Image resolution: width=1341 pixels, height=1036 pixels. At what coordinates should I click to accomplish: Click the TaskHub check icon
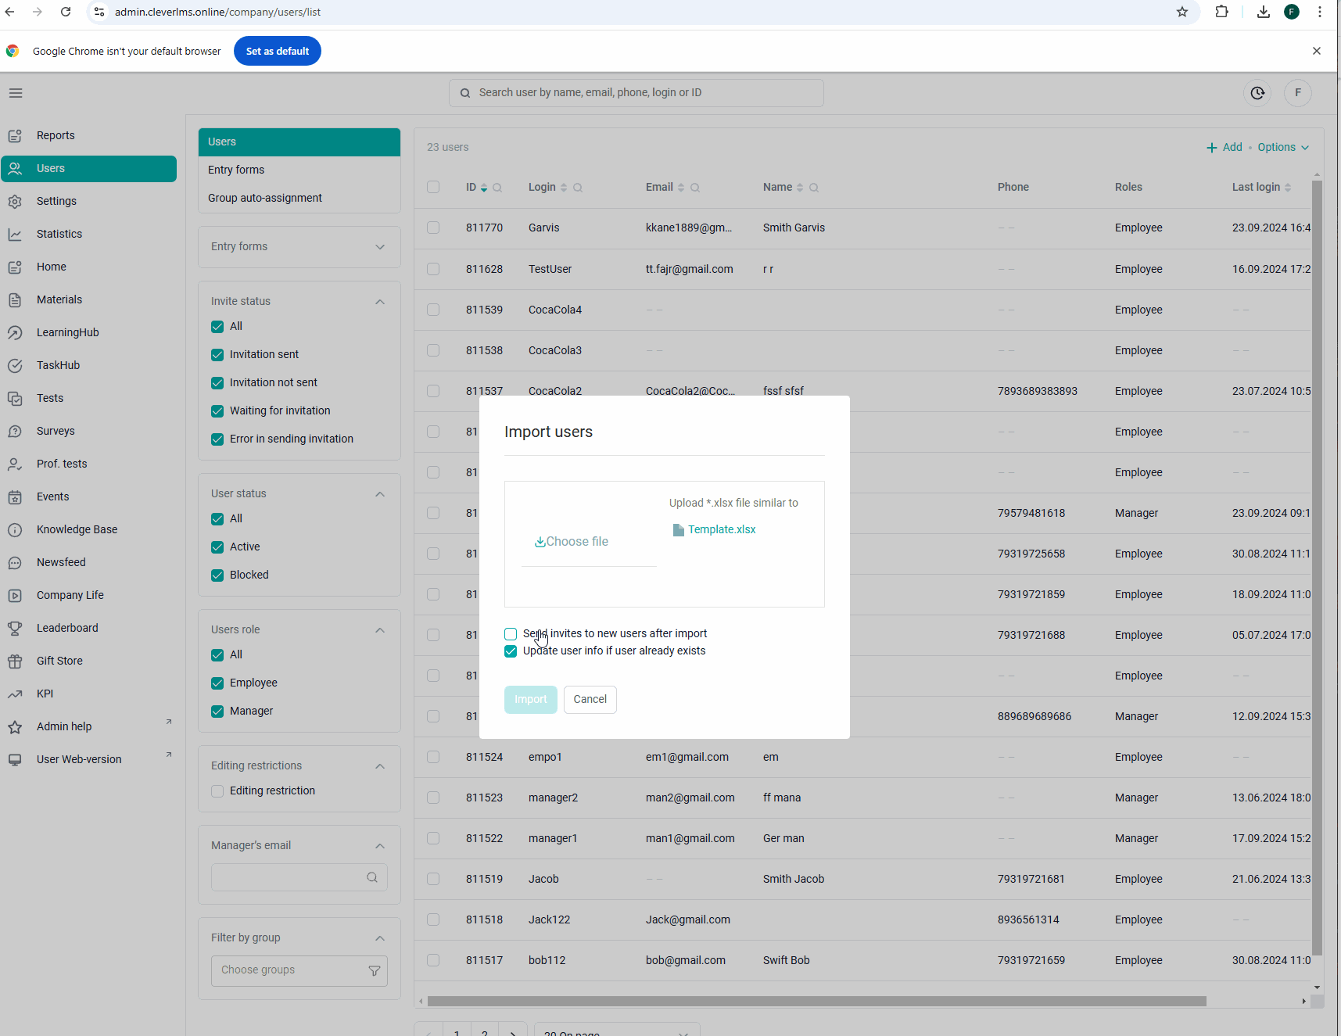(x=15, y=365)
